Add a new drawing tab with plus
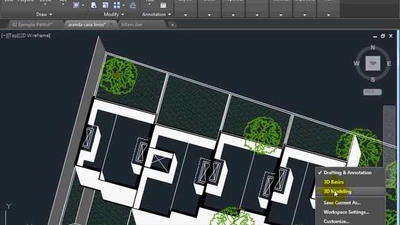This screenshot has height=225, width=400. (172, 25)
